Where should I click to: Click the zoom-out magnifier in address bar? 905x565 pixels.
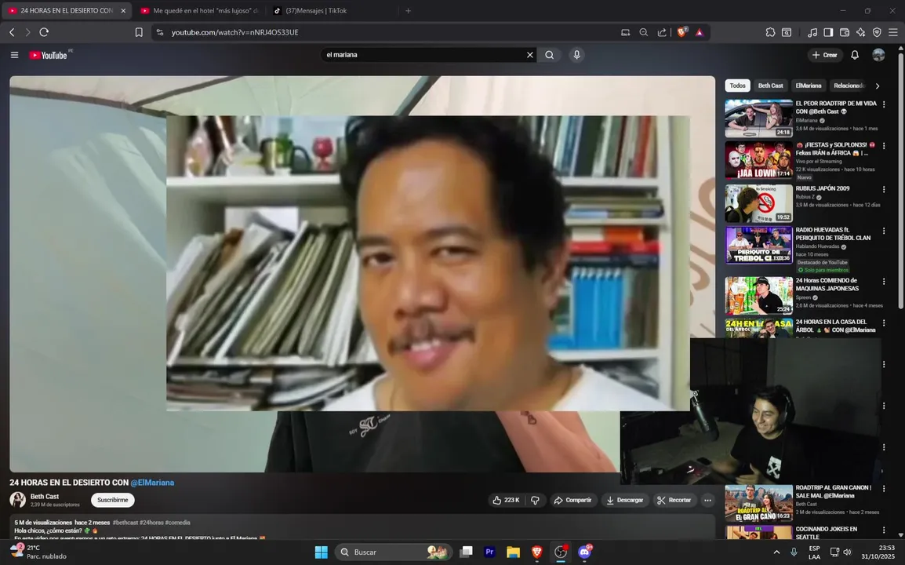coord(644,32)
